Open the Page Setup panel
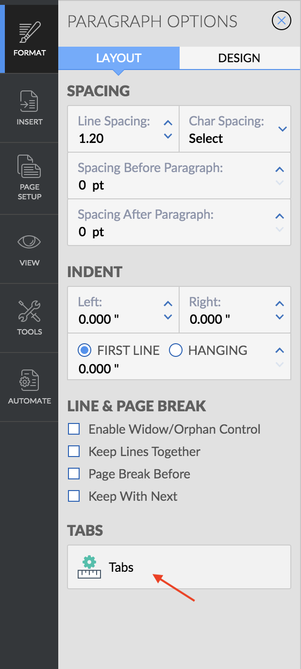 pos(29,178)
